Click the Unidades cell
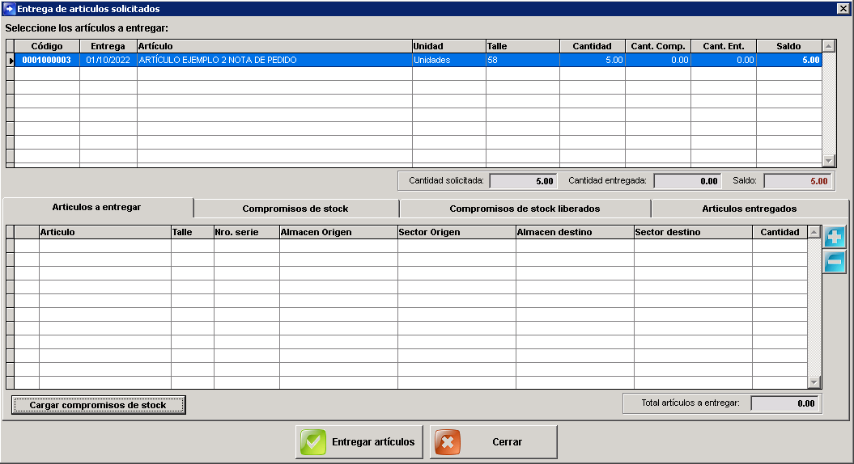Image resolution: width=854 pixels, height=464 pixels. 448,60
